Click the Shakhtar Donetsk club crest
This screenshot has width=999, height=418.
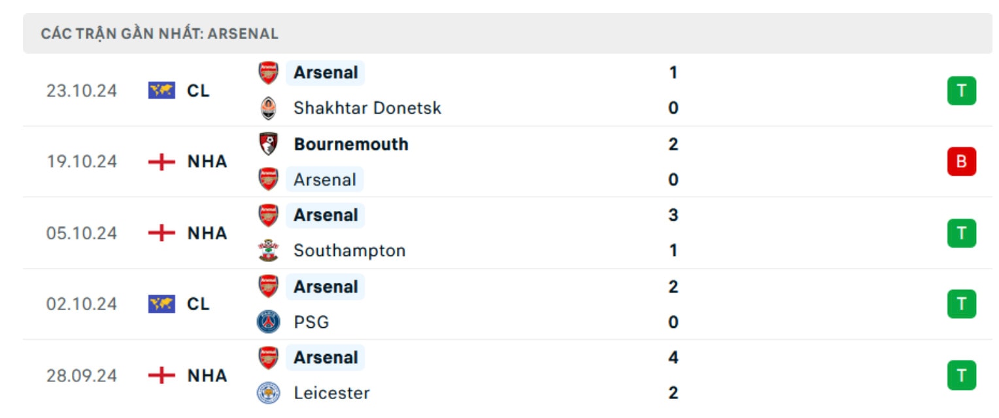[268, 108]
